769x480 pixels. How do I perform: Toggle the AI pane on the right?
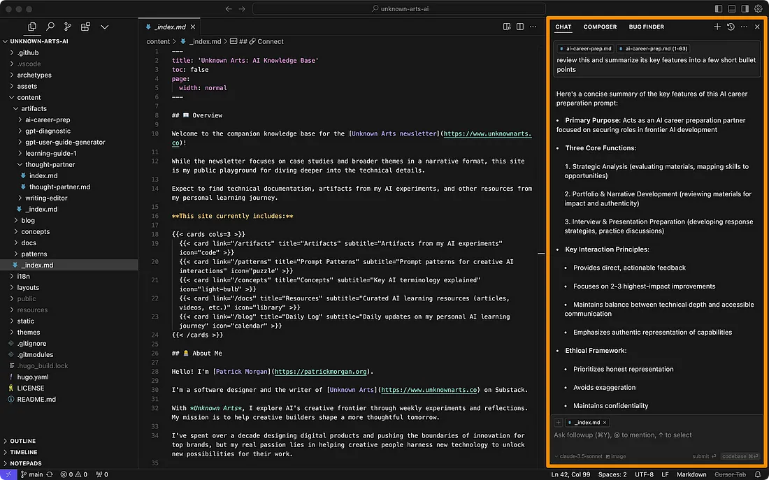point(745,9)
